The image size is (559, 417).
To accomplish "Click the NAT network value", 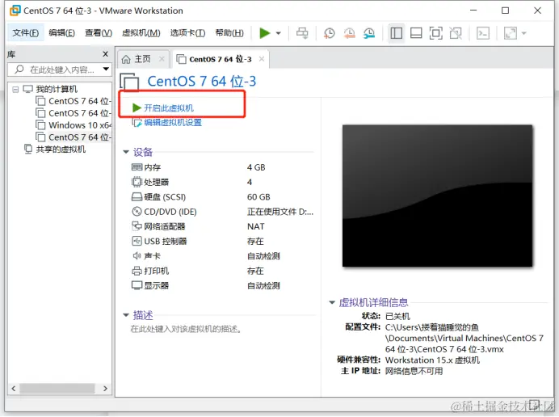I will click(x=255, y=226).
